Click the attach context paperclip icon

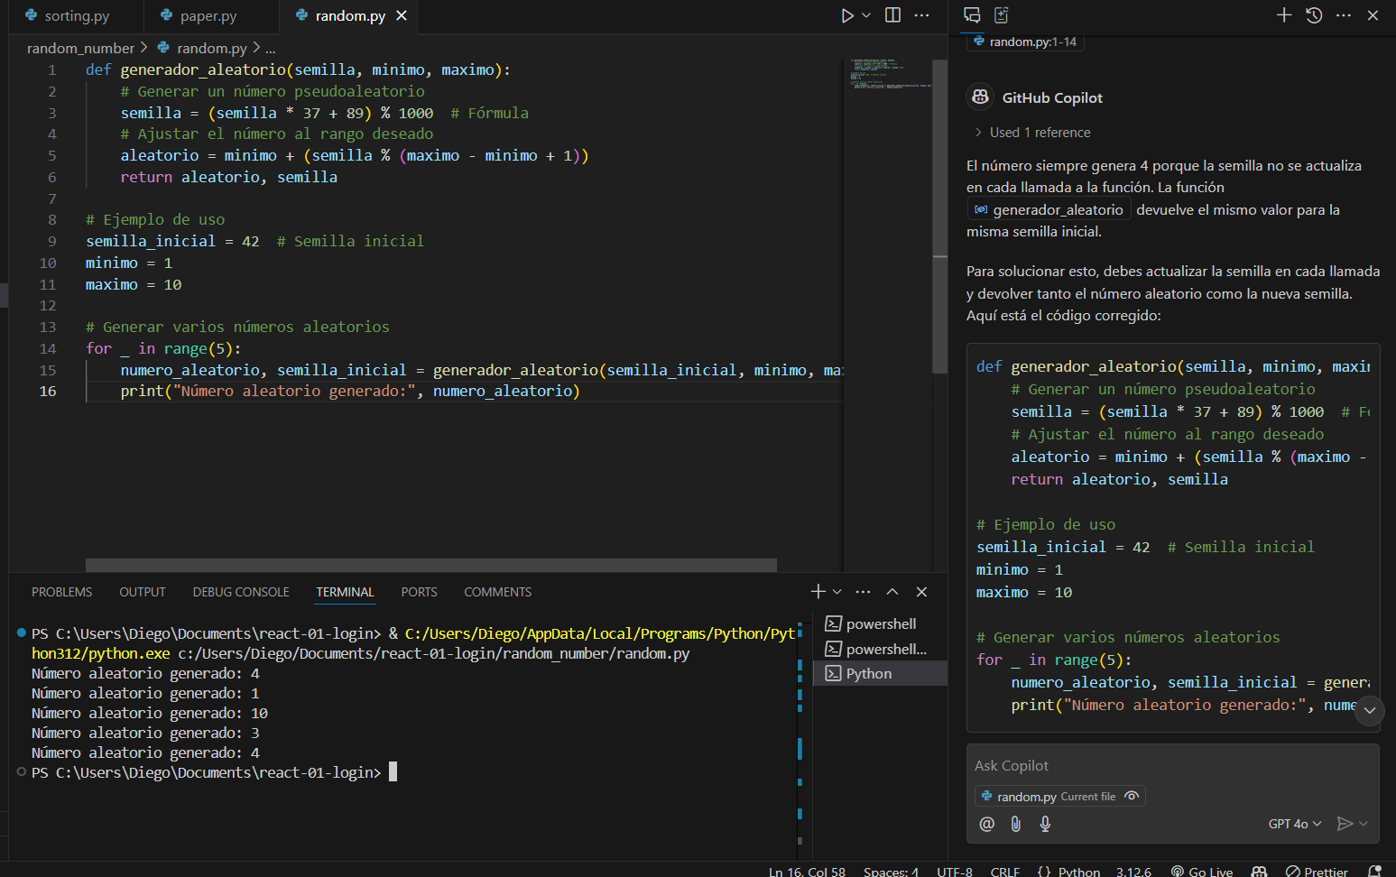(x=1016, y=824)
